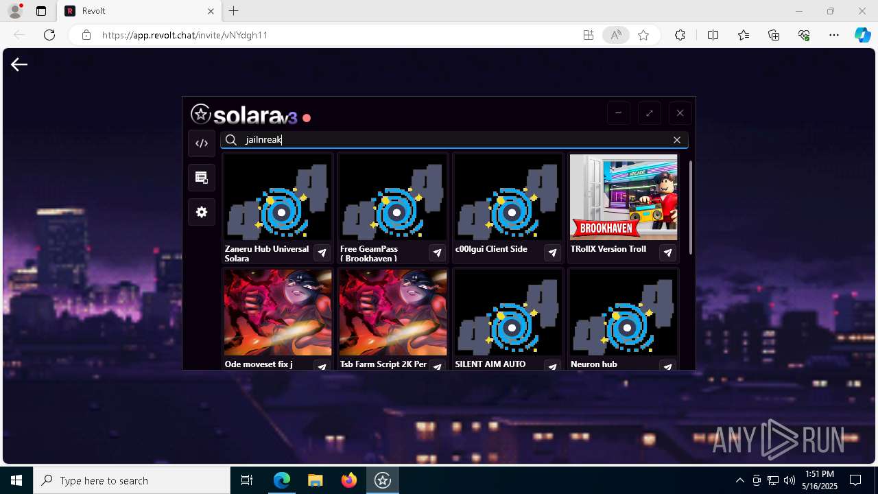Clear the jailnreak search text

(677, 140)
